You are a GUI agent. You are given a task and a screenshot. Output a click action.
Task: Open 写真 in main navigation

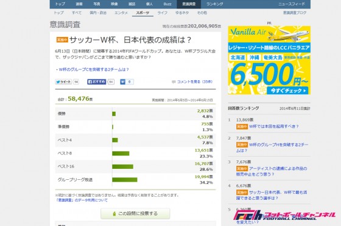point(97,4)
